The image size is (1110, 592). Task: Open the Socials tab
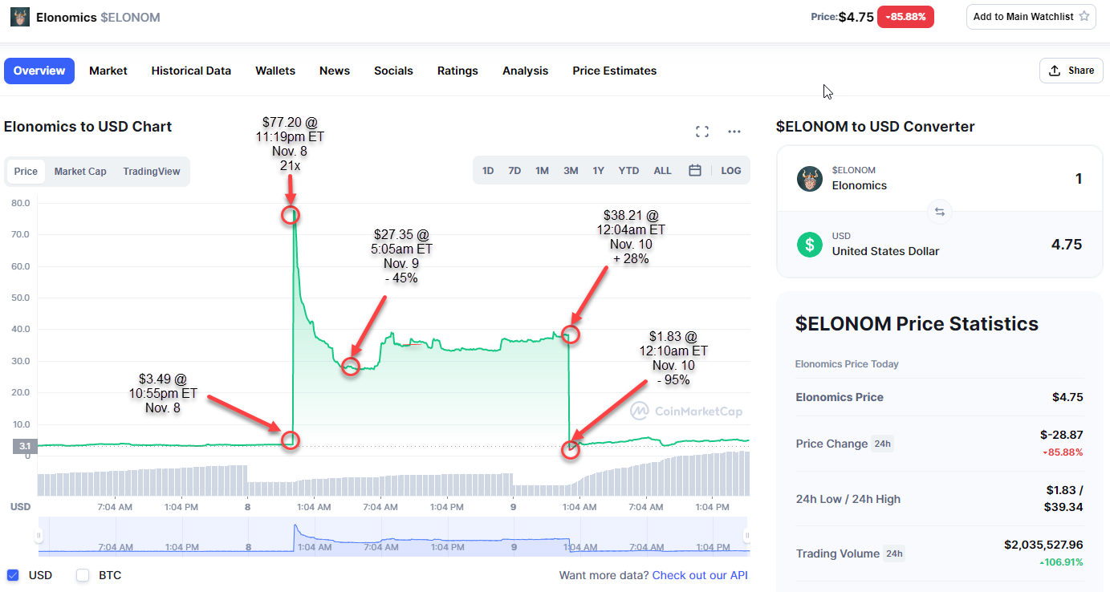point(393,71)
